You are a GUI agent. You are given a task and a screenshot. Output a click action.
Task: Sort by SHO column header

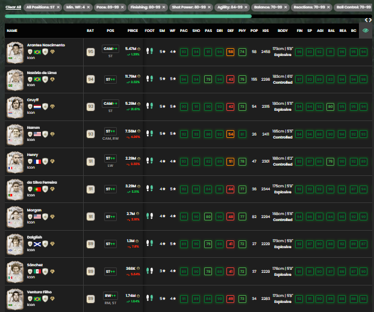coord(196,31)
